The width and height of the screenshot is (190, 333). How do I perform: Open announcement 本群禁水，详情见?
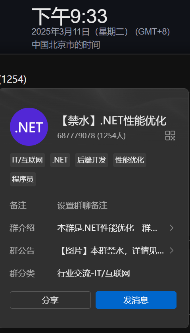[x=111, y=251]
